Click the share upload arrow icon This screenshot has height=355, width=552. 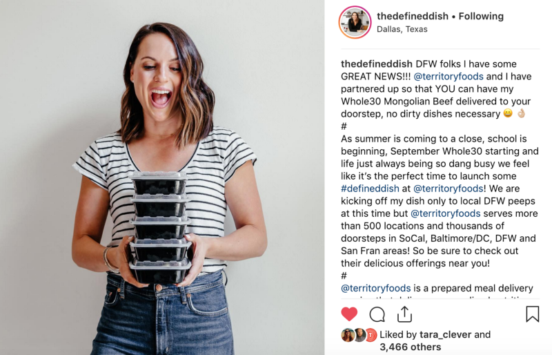click(404, 314)
